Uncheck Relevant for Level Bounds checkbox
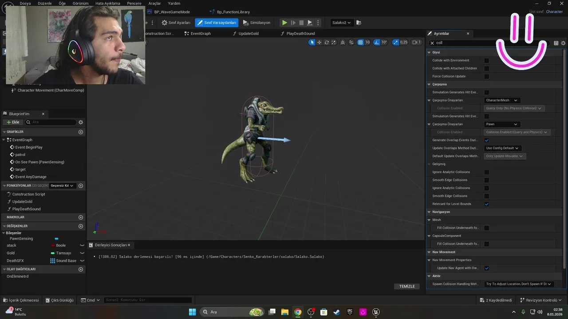This screenshot has height=319, width=568. pos(486,204)
